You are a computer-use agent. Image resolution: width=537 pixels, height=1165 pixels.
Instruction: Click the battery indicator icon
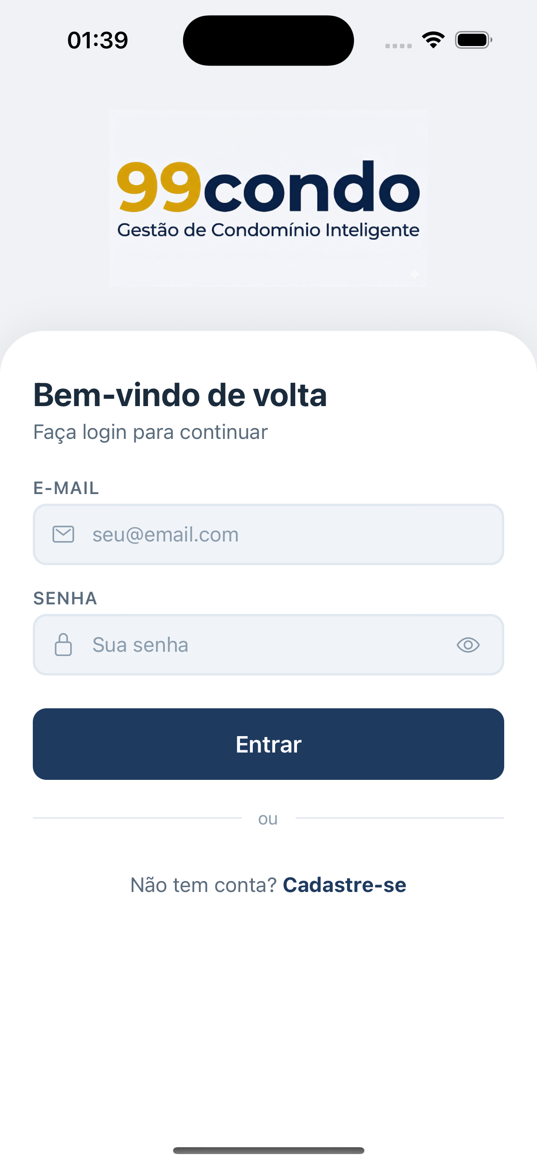click(x=473, y=40)
